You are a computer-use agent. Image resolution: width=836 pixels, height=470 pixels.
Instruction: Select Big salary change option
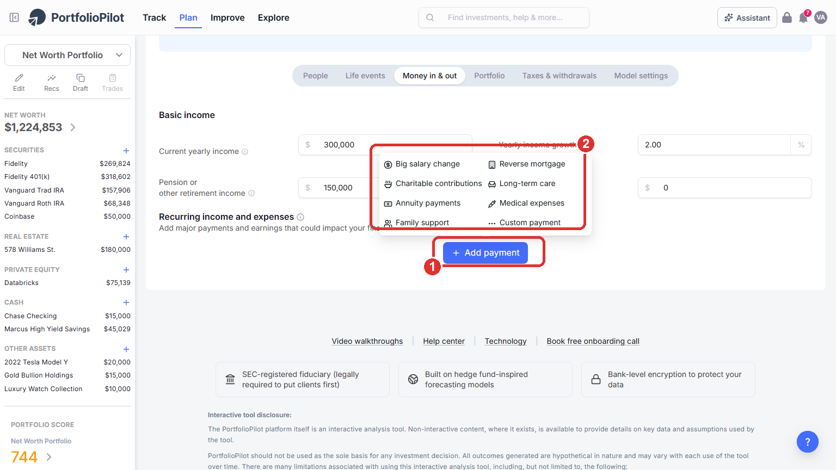pyautogui.click(x=422, y=164)
